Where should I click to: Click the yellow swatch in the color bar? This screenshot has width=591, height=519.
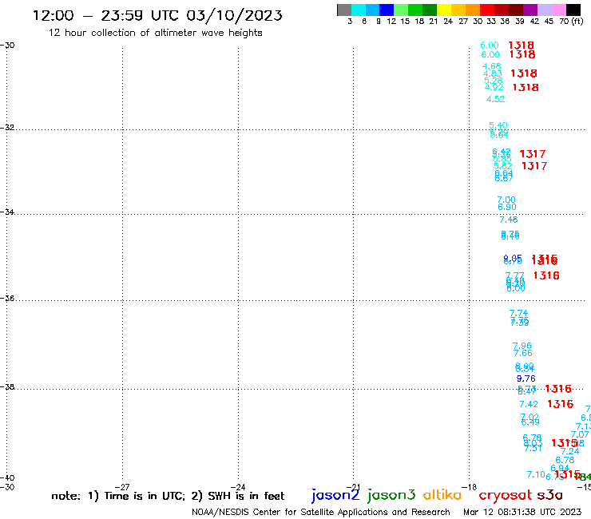[444, 10]
